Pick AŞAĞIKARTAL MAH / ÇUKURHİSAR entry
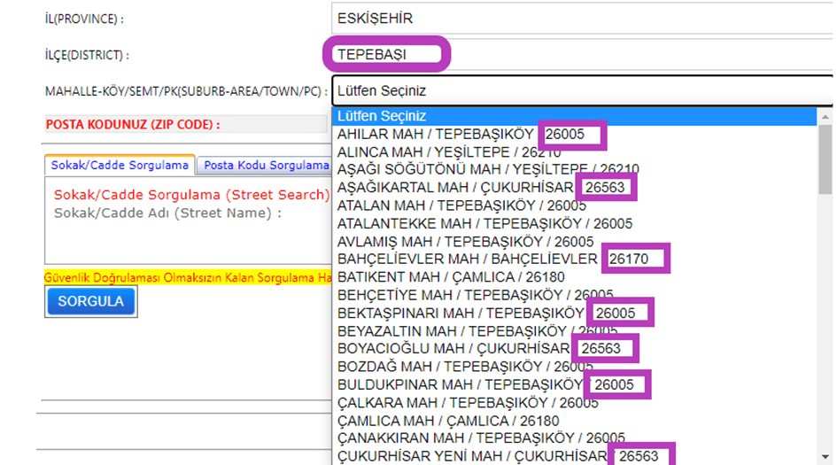 pos(456,188)
